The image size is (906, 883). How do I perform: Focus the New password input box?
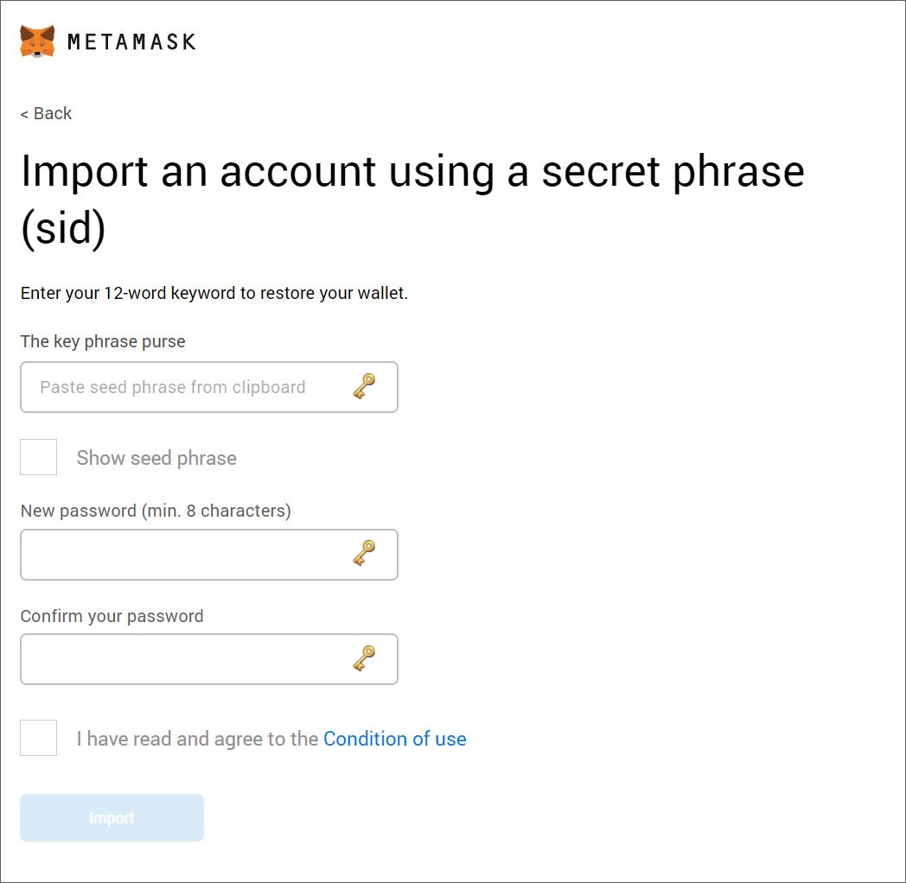click(209, 555)
